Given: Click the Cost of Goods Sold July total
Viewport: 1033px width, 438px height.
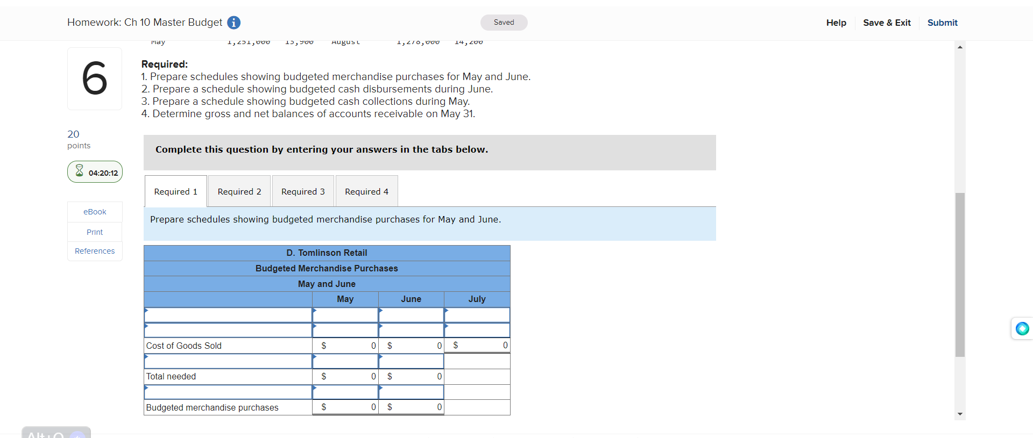Looking at the screenshot, I should point(477,345).
